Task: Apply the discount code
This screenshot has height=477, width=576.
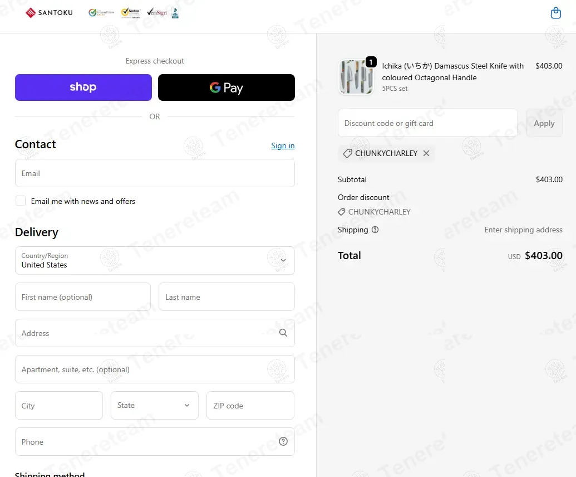Action: 544,123
